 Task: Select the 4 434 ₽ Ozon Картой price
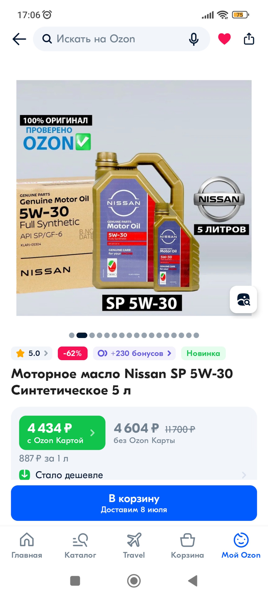[62, 433]
